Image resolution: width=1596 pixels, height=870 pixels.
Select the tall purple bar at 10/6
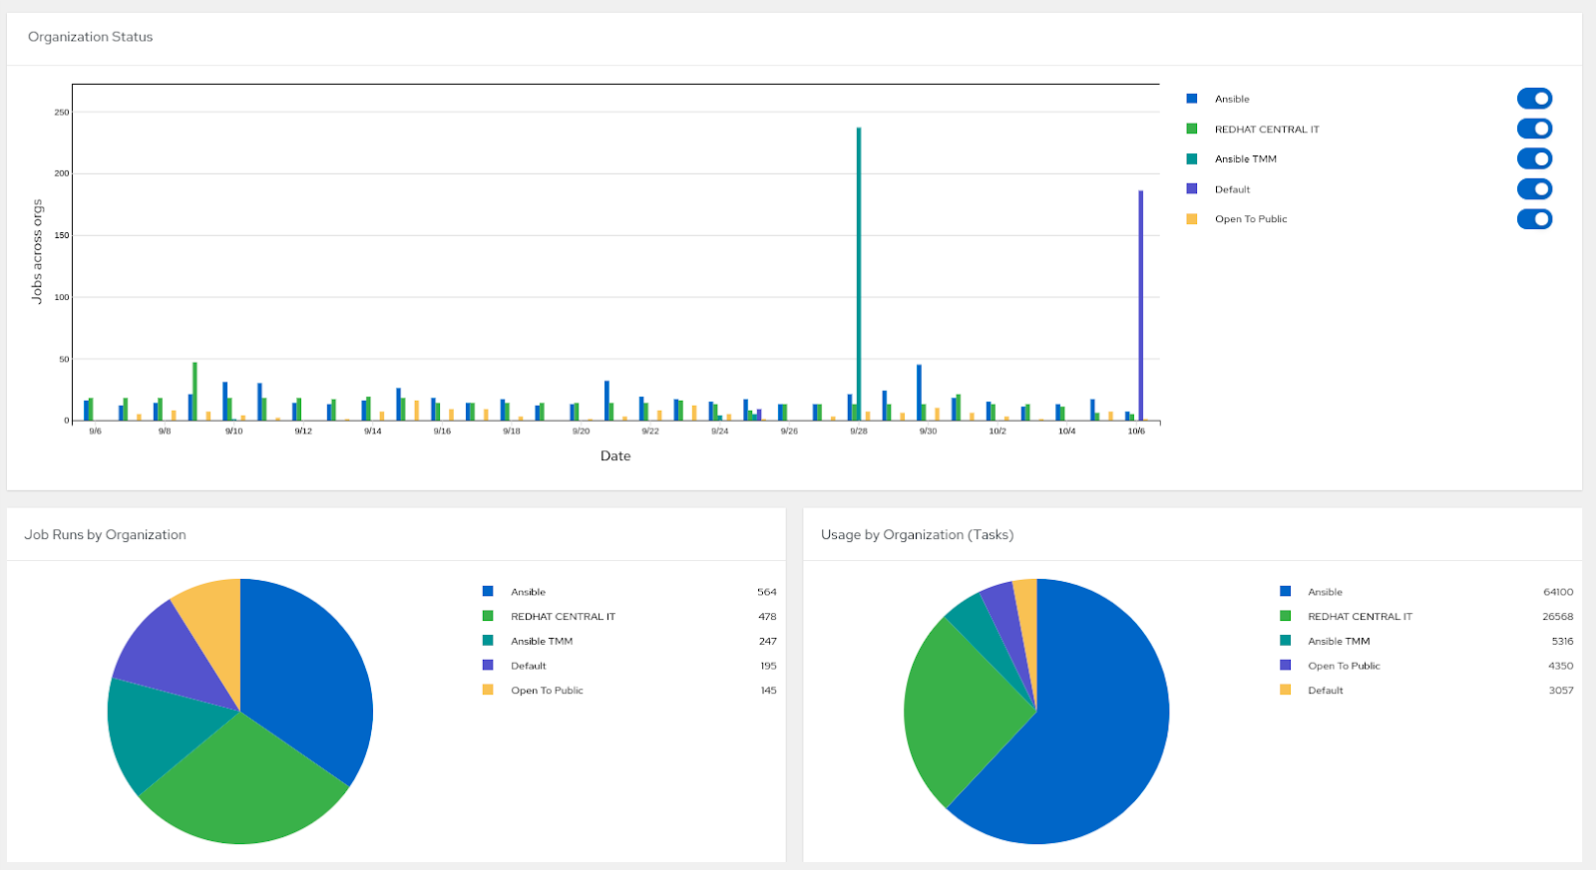[x=1141, y=299]
